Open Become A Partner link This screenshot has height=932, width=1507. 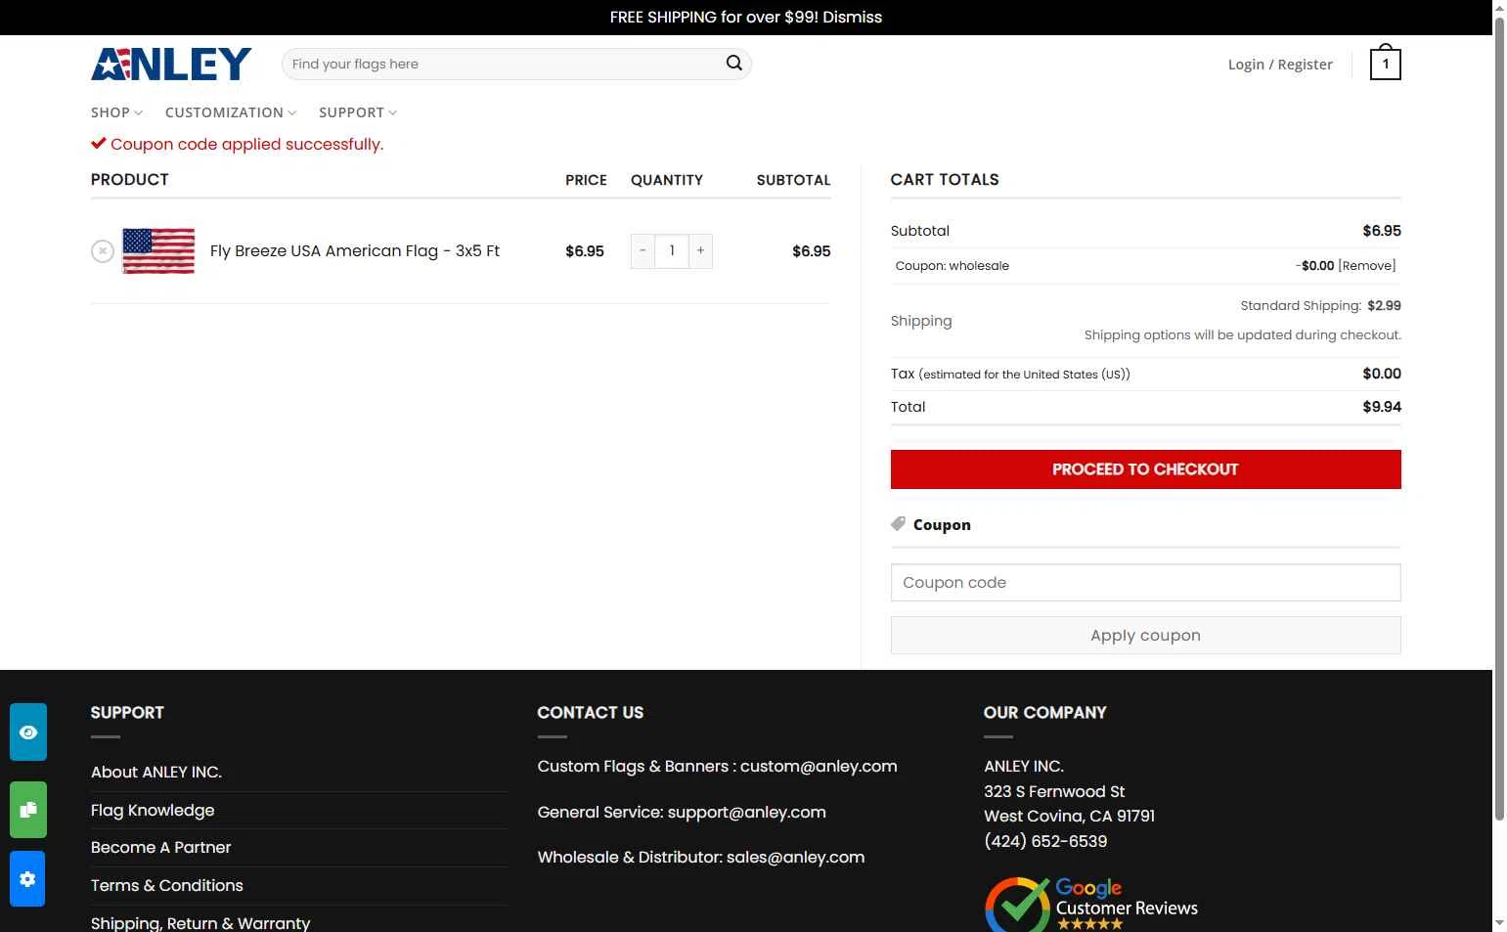[161, 848]
